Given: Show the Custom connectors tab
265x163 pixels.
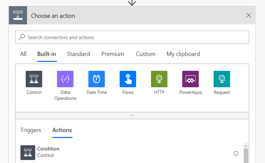Looking at the screenshot, I should click(x=146, y=54).
